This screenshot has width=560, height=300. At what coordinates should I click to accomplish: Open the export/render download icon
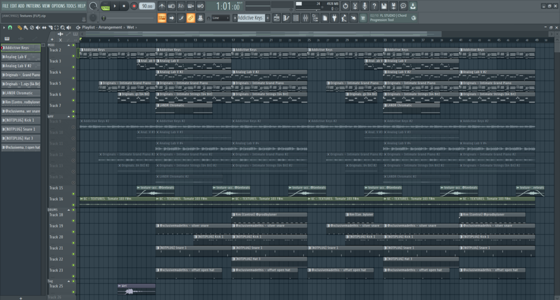[413, 6]
